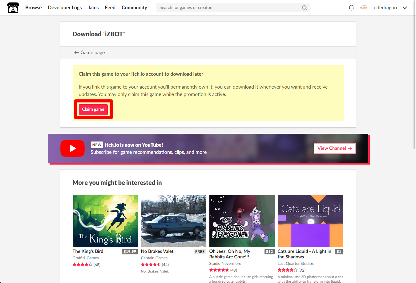416x283 pixels.
Task: Open the Cats are Liquid thumbnail
Action: (310, 221)
